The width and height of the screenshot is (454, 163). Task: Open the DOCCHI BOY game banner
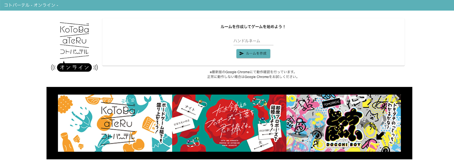(344, 123)
